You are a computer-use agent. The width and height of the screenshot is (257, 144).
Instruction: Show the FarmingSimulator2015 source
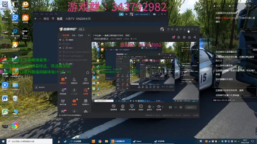60,60
